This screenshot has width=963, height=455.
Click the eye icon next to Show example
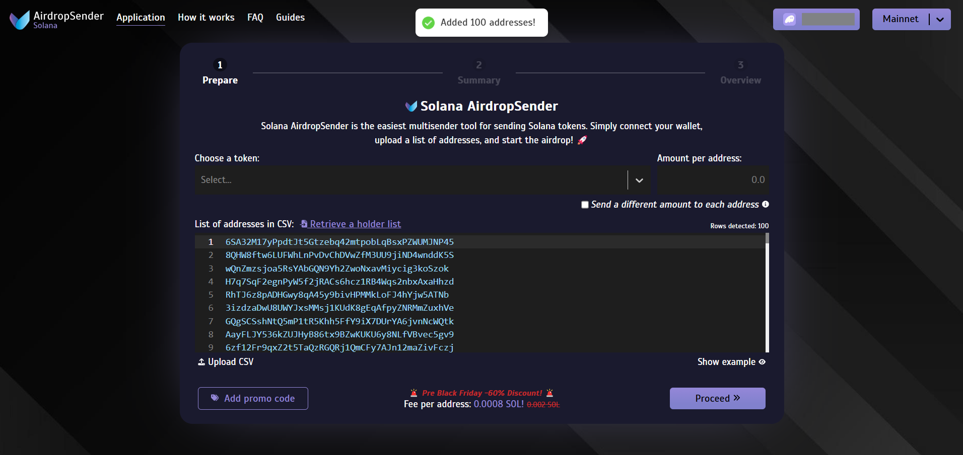pyautogui.click(x=762, y=362)
